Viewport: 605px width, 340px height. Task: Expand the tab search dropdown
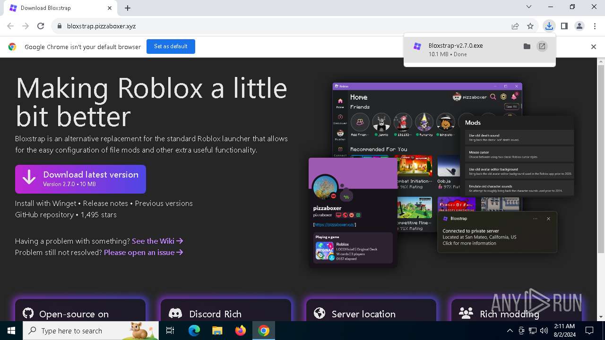click(529, 7)
